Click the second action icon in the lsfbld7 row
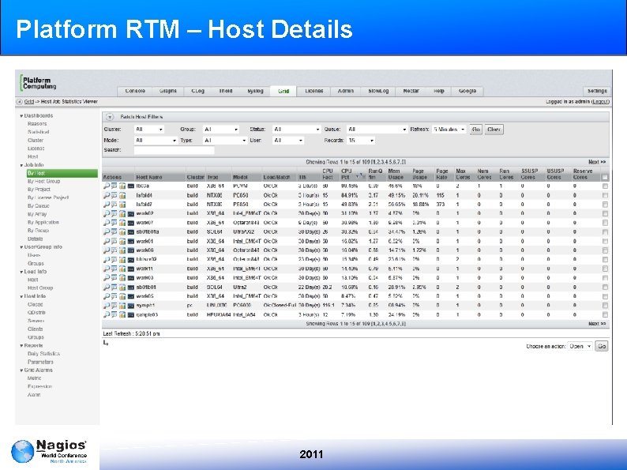 tap(115, 205)
